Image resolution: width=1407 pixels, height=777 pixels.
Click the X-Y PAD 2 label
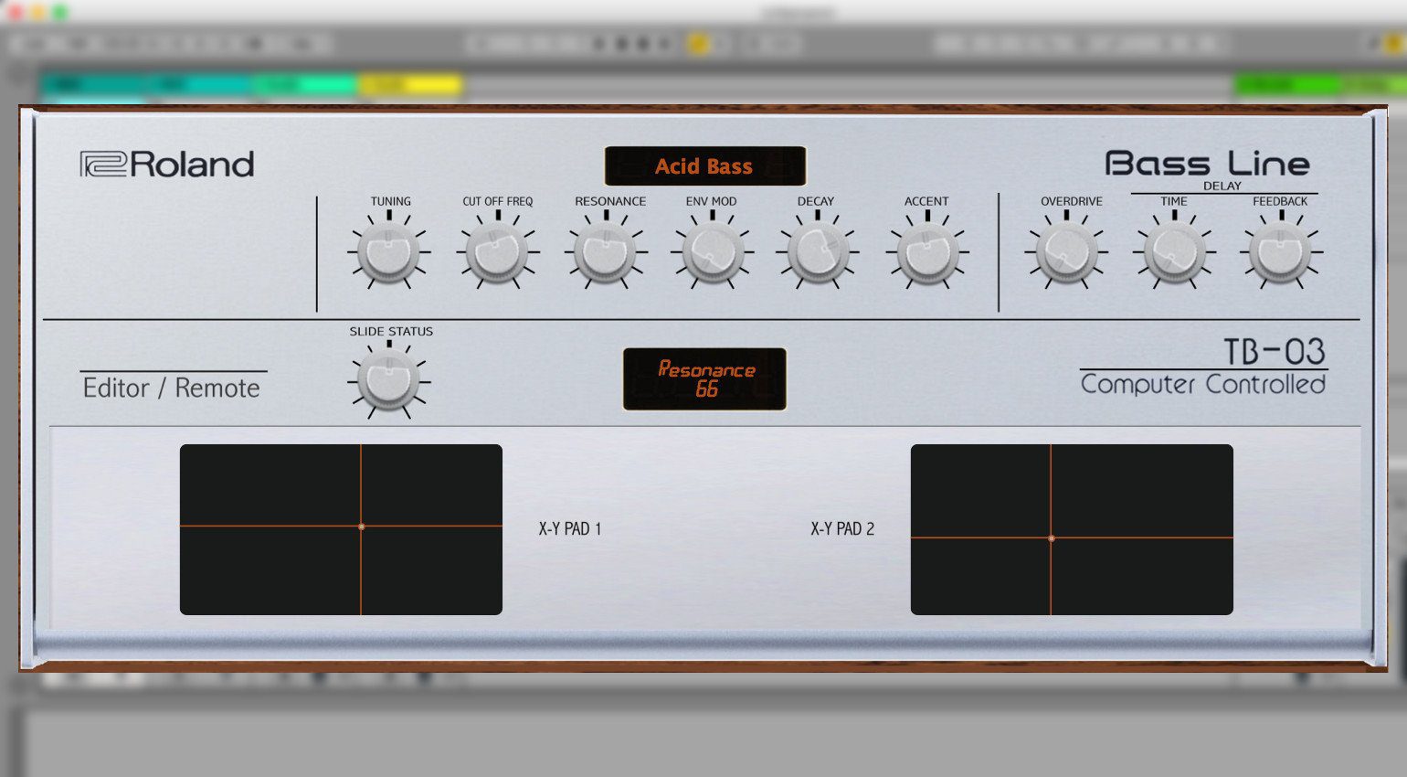(x=842, y=528)
